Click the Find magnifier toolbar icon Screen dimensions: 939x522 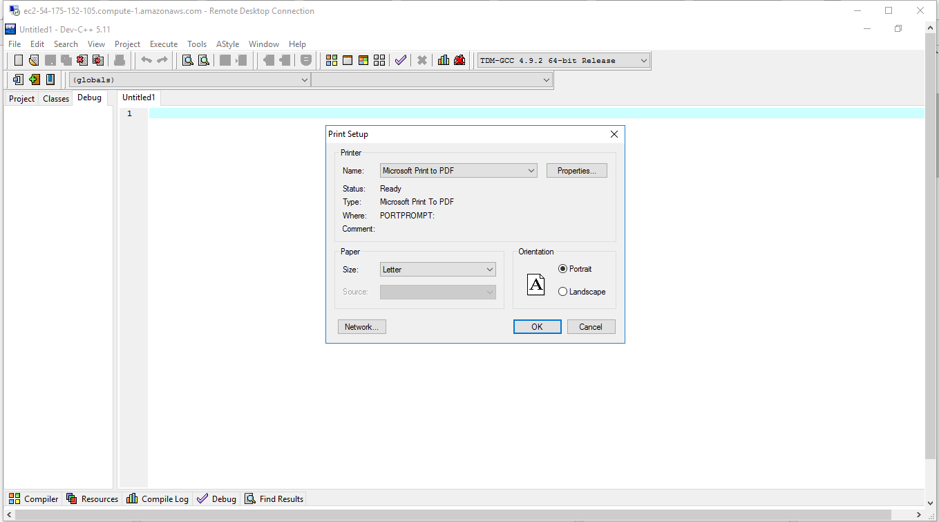pos(187,60)
